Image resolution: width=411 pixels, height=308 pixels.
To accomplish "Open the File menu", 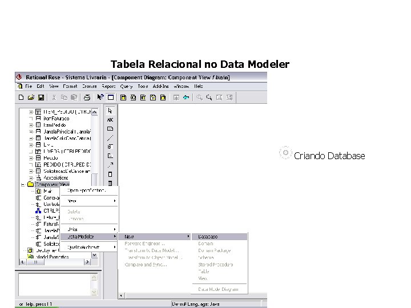I will [x=29, y=87].
